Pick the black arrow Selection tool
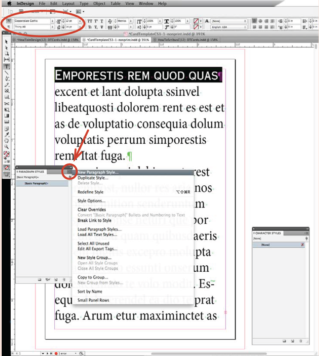 click(x=7, y=42)
